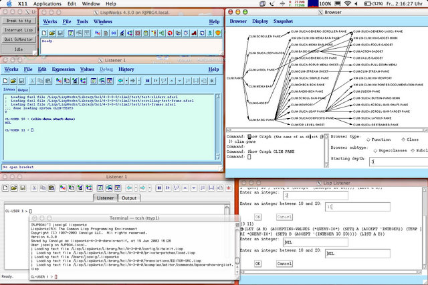Click microscope icon in lower Listener 1 toolbar
This screenshot has width=428, height=285.
80,188
